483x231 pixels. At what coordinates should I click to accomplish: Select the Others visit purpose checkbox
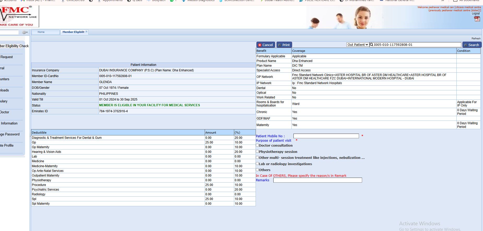257,170
